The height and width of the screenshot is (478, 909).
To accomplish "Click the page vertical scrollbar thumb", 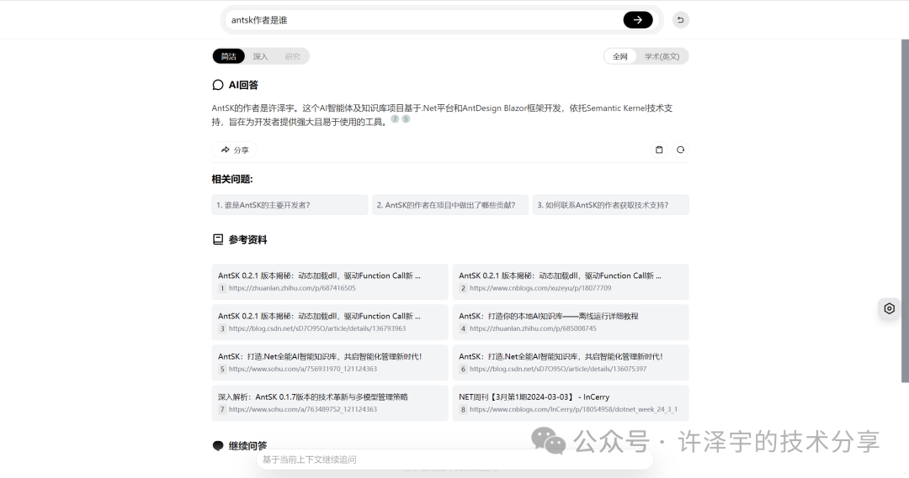I will 905,211.
